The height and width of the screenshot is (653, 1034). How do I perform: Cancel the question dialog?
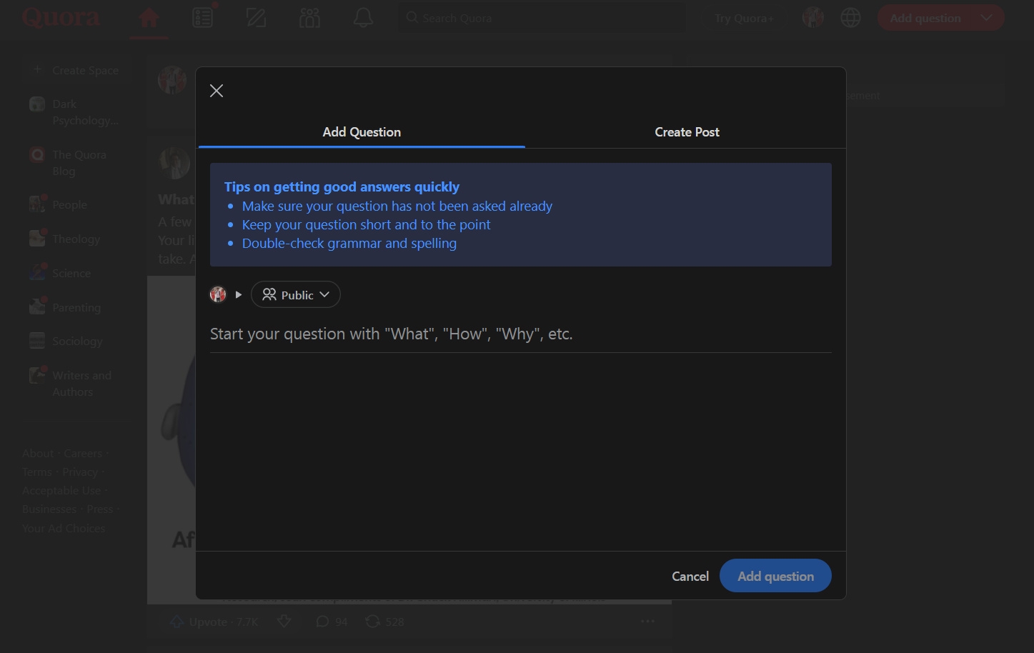690,577
